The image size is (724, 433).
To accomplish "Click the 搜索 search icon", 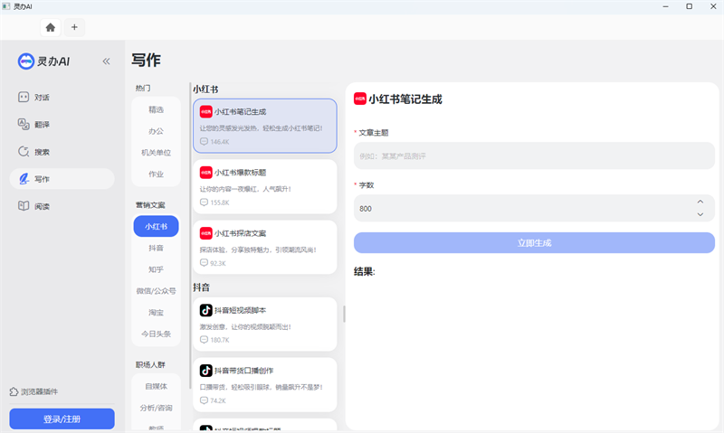I will tap(24, 151).
